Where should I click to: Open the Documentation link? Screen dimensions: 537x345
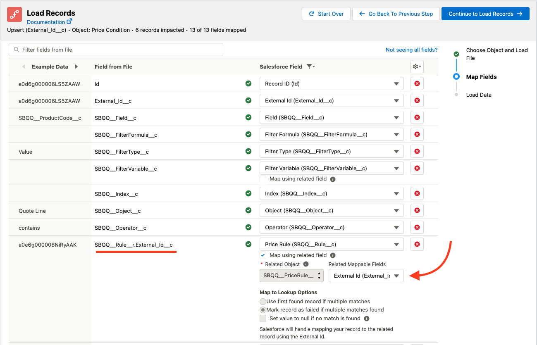(x=50, y=22)
